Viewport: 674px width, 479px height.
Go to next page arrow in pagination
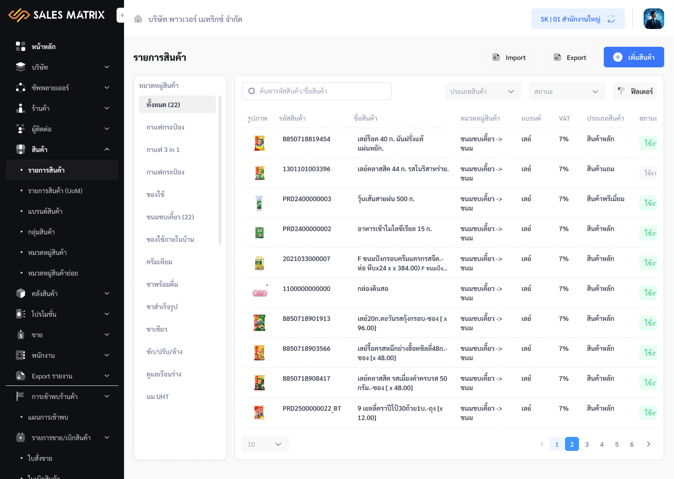[x=648, y=444]
